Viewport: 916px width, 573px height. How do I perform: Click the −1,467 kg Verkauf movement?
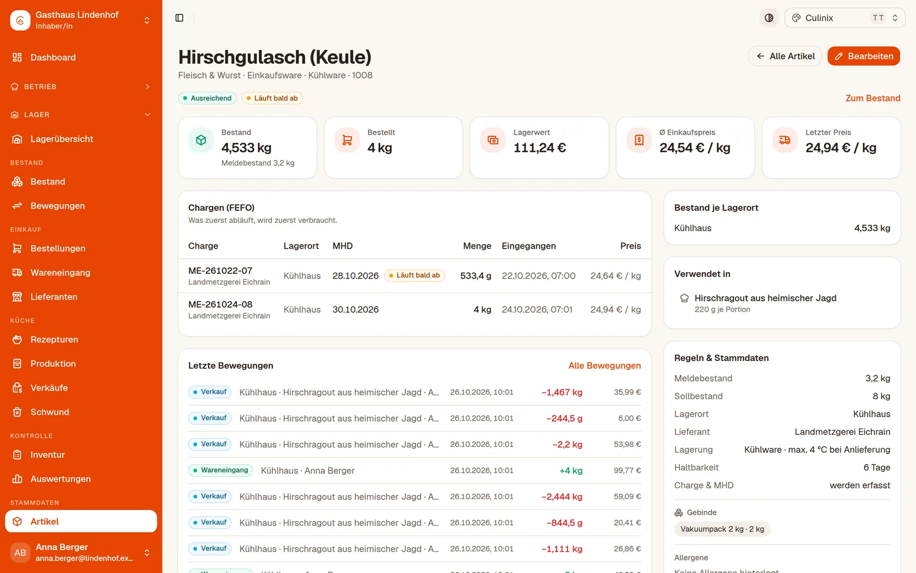coord(414,393)
